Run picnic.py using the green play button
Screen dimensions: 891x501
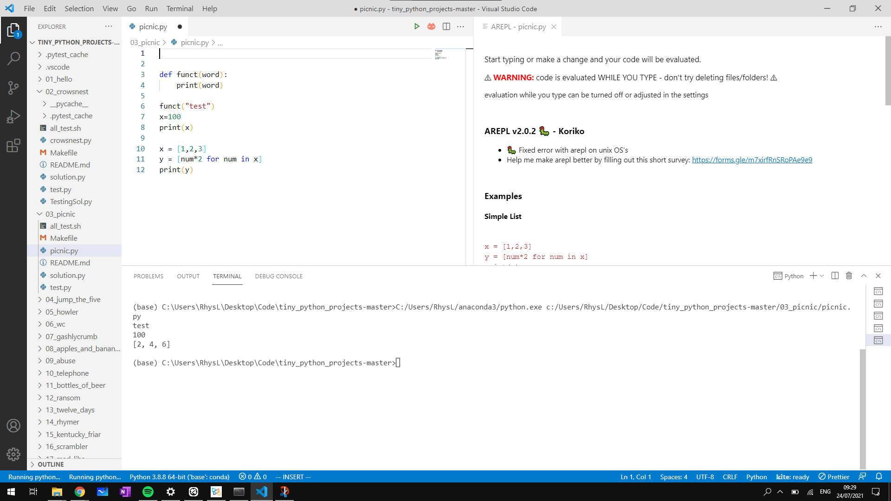pos(417,26)
